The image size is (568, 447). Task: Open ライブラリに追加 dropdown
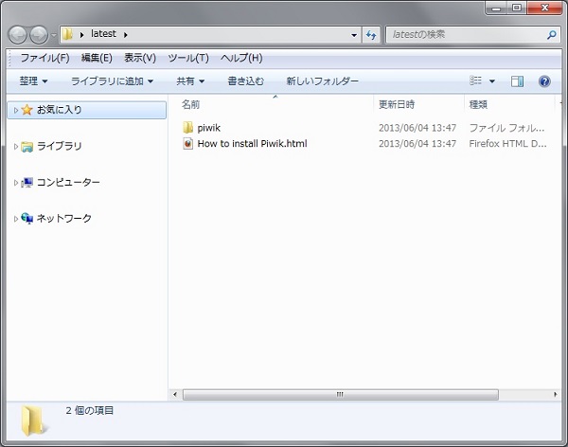tap(112, 80)
